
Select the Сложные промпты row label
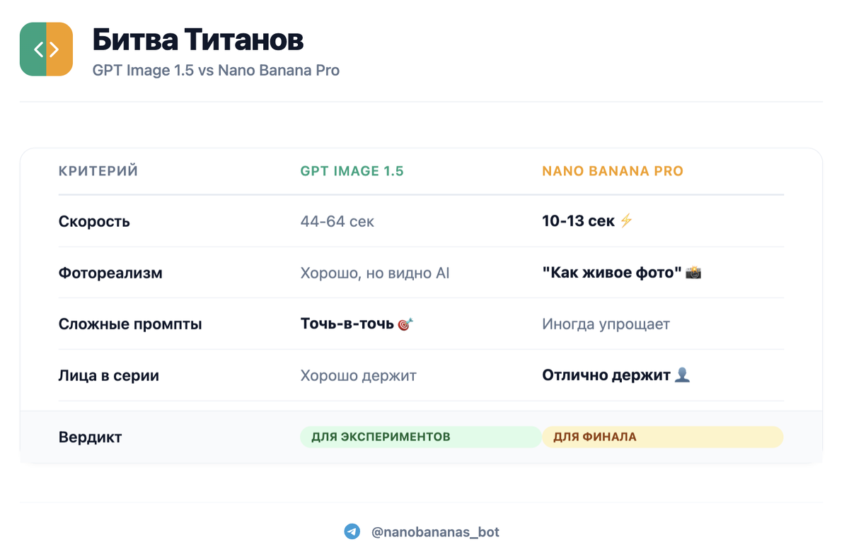point(130,324)
